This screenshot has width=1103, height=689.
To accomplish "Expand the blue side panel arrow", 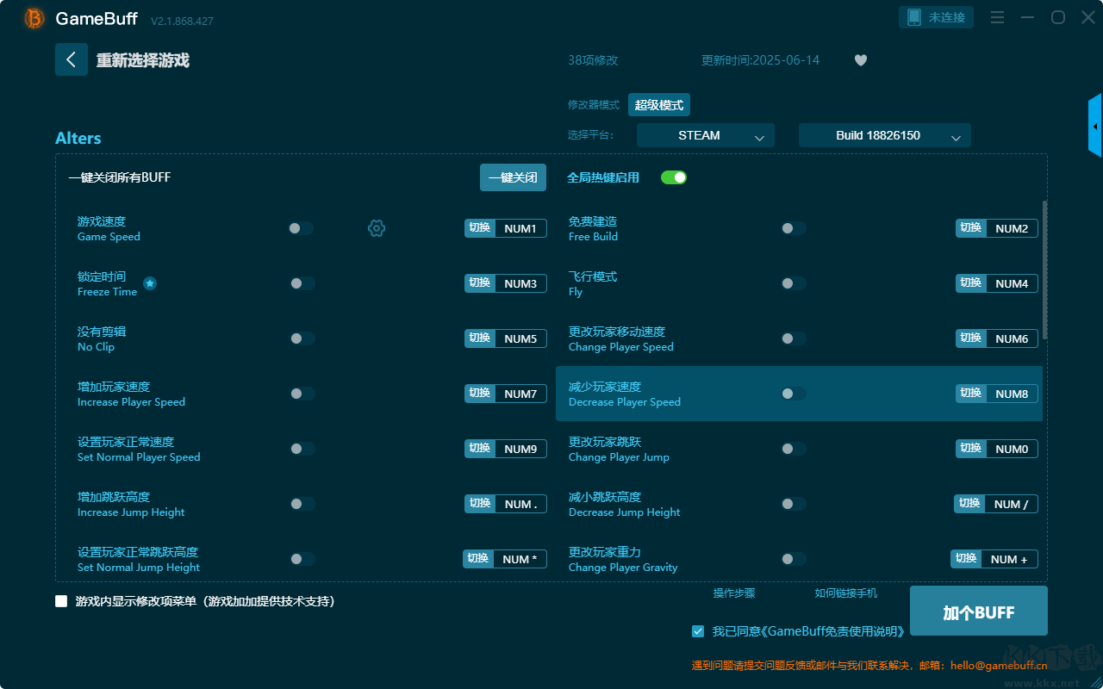I will (1095, 126).
